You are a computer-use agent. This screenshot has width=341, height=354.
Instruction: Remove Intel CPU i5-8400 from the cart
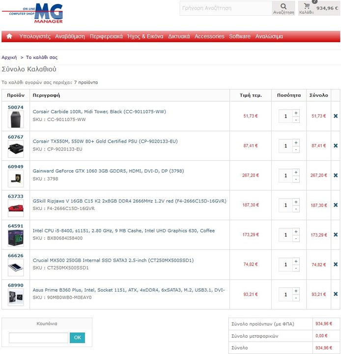pos(336,235)
